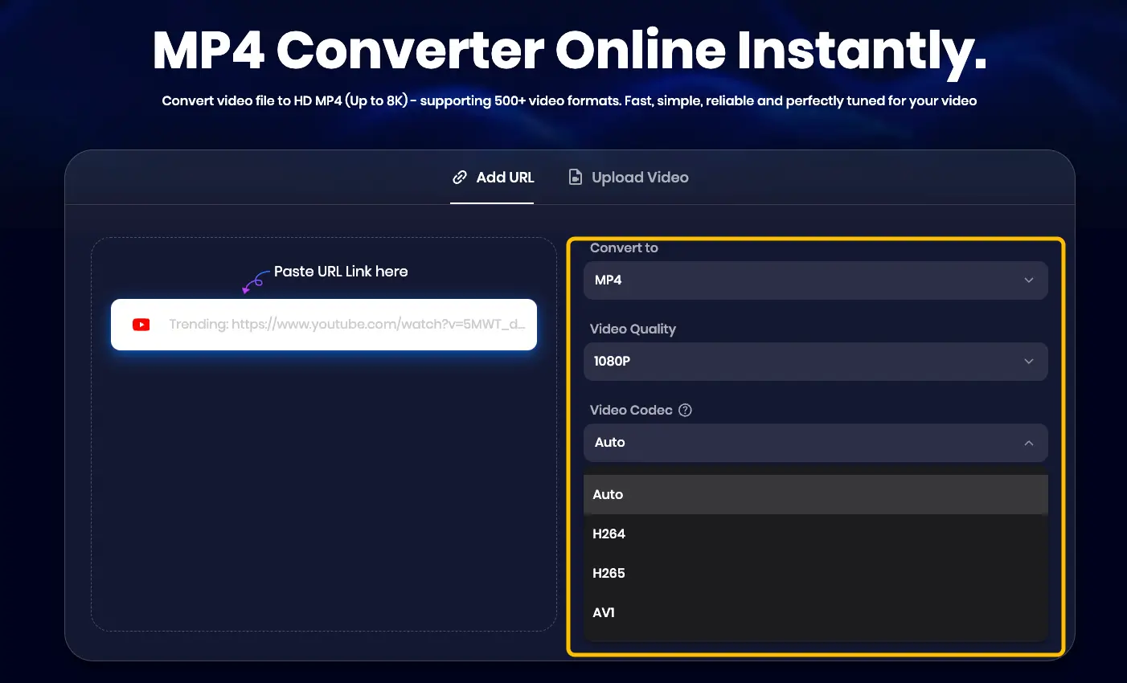Image resolution: width=1127 pixels, height=683 pixels.
Task: Click the chevron on the Convert to dropdown
Action: tap(1029, 280)
